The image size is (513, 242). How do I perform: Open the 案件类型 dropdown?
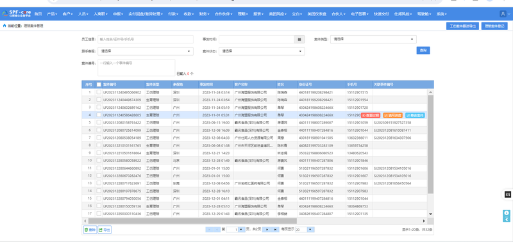pyautogui.click(x=373, y=39)
